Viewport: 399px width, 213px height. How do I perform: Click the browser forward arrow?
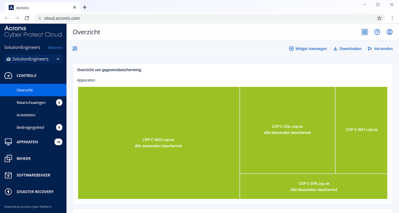pos(17,18)
